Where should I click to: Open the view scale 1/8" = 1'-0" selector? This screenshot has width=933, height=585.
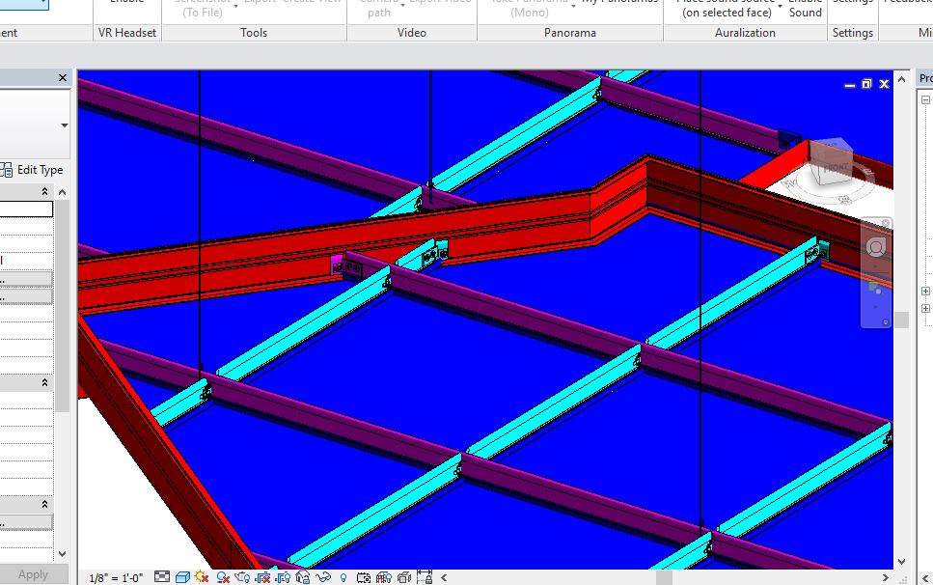click(x=116, y=577)
